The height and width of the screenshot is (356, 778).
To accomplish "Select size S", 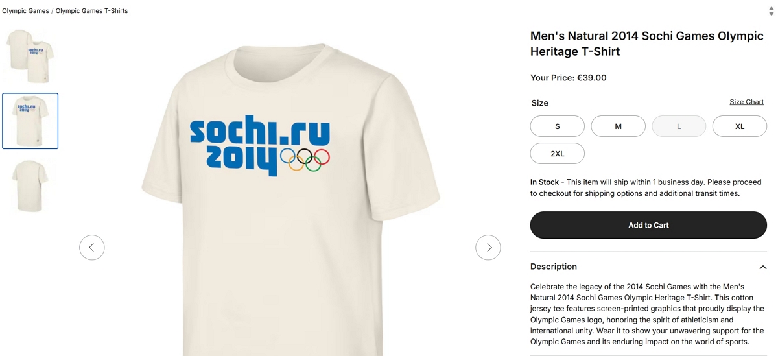I will (x=557, y=126).
